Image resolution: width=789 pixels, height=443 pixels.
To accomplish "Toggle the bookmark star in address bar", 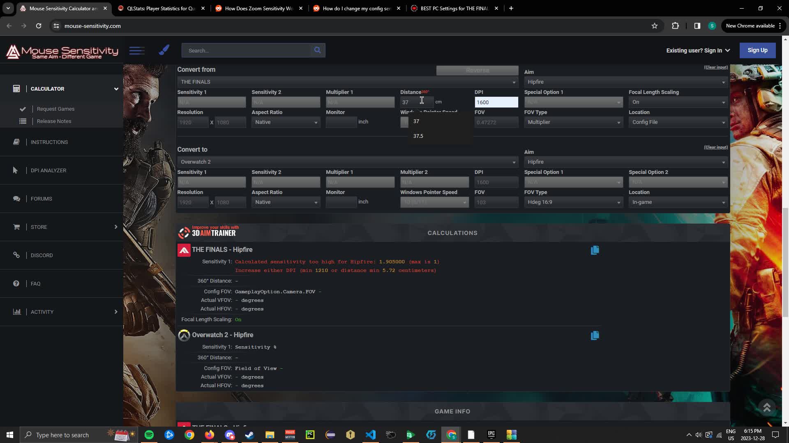I will click(x=654, y=26).
